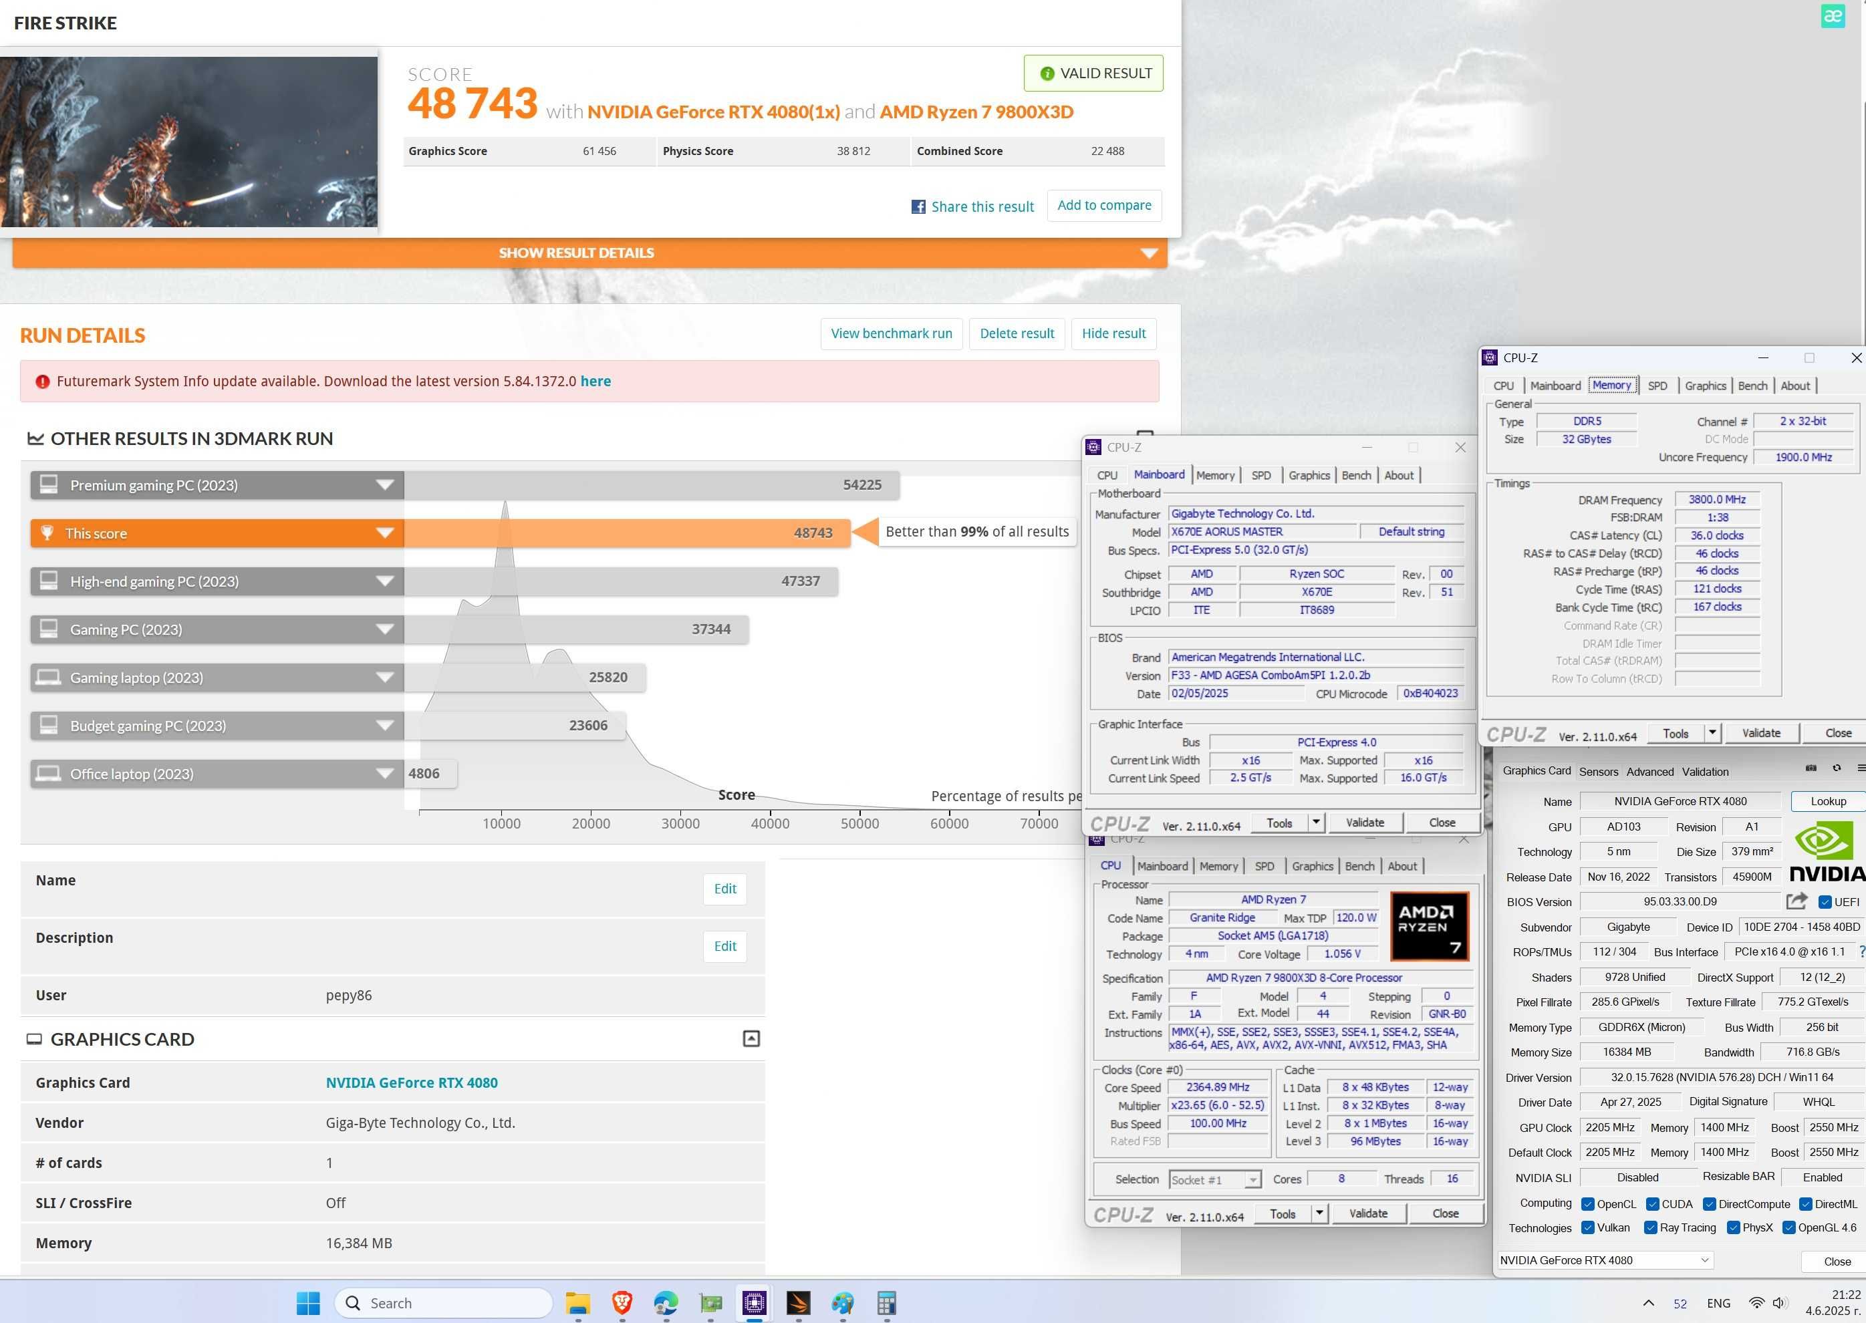This screenshot has width=1866, height=1323.
Task: Click the GPU-Z bus interface question mark
Action: [x=1862, y=951]
